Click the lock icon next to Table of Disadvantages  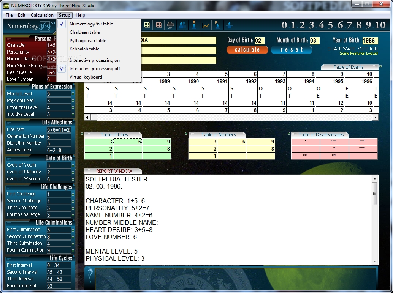pyautogui.click(x=289, y=134)
